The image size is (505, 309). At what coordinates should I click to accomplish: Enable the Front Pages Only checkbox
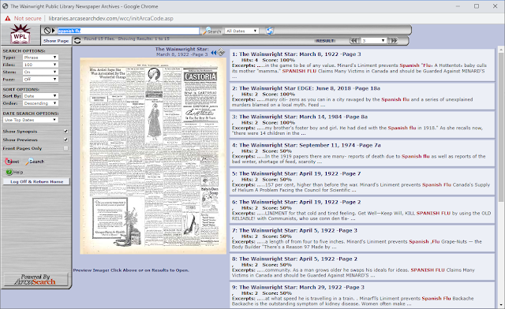coord(65,148)
